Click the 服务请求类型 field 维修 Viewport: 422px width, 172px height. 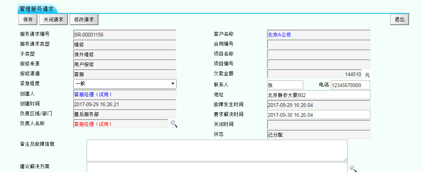click(125, 45)
